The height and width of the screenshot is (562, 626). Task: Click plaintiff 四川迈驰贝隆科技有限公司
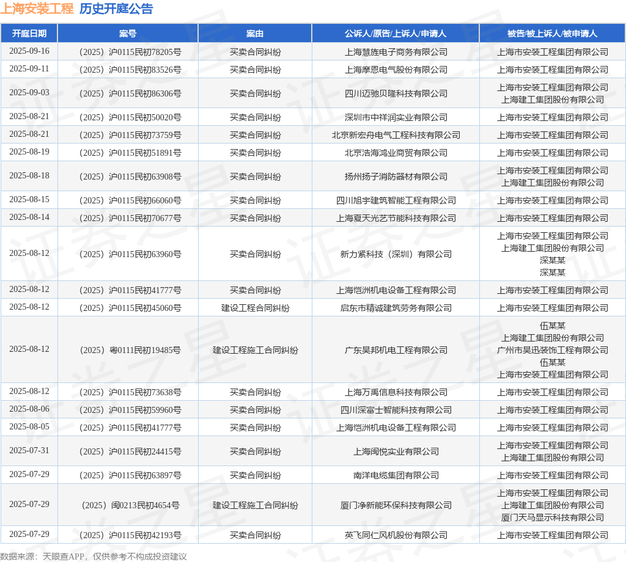tap(396, 93)
